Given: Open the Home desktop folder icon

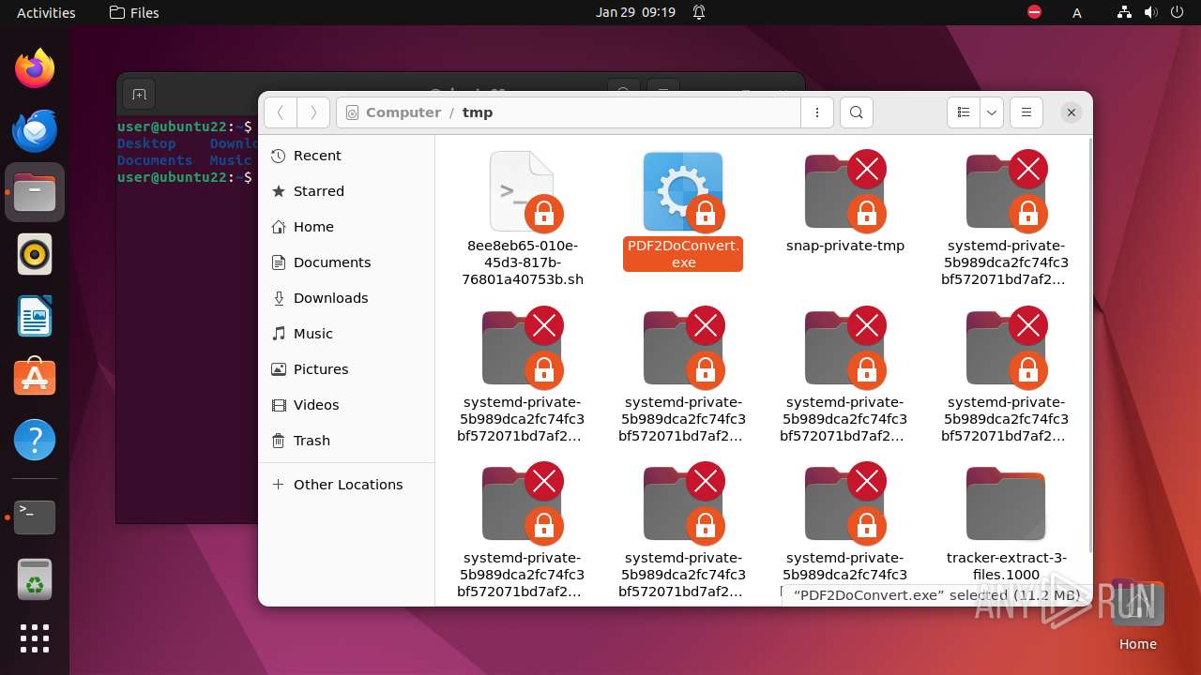Looking at the screenshot, I should [x=1137, y=616].
